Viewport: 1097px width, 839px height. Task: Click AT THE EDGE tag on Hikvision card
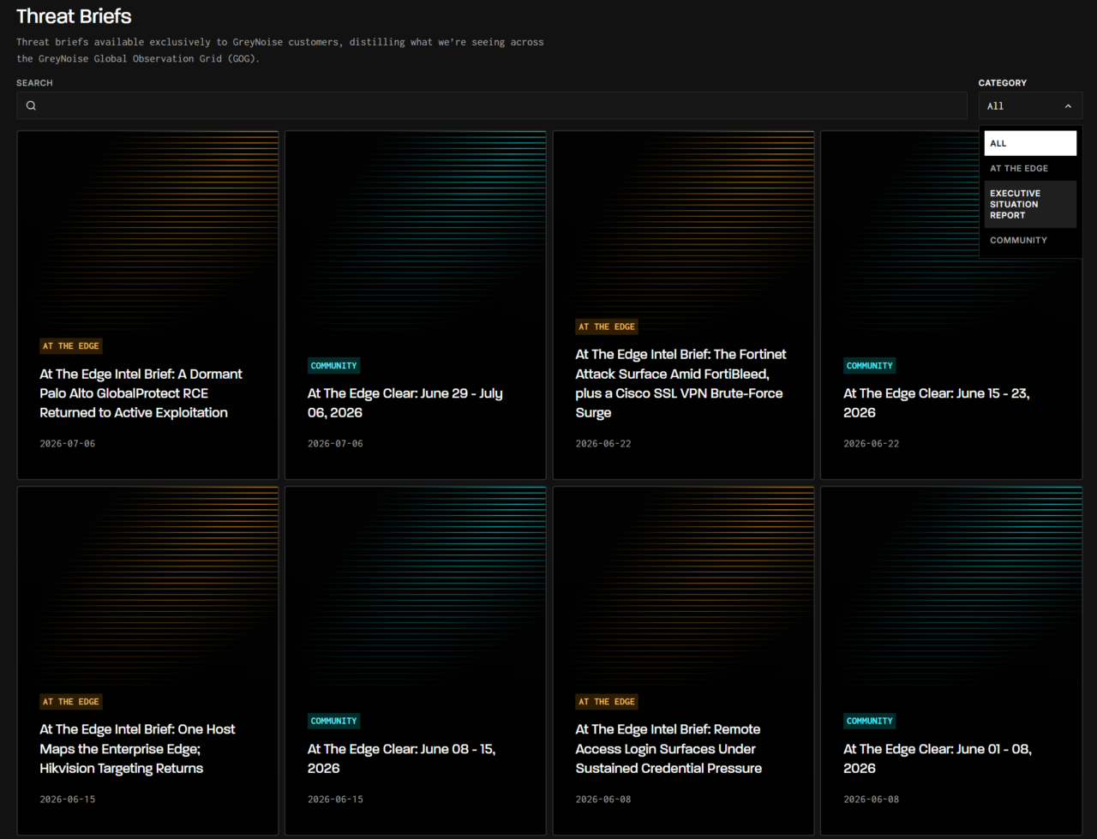click(x=71, y=702)
